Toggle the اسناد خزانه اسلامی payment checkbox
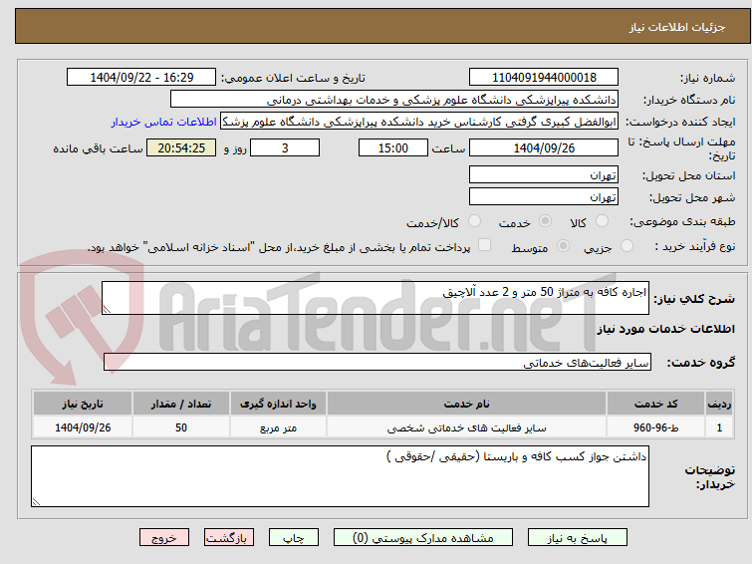 484,245
